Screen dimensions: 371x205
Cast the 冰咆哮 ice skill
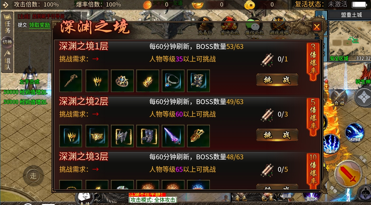pos(355,133)
